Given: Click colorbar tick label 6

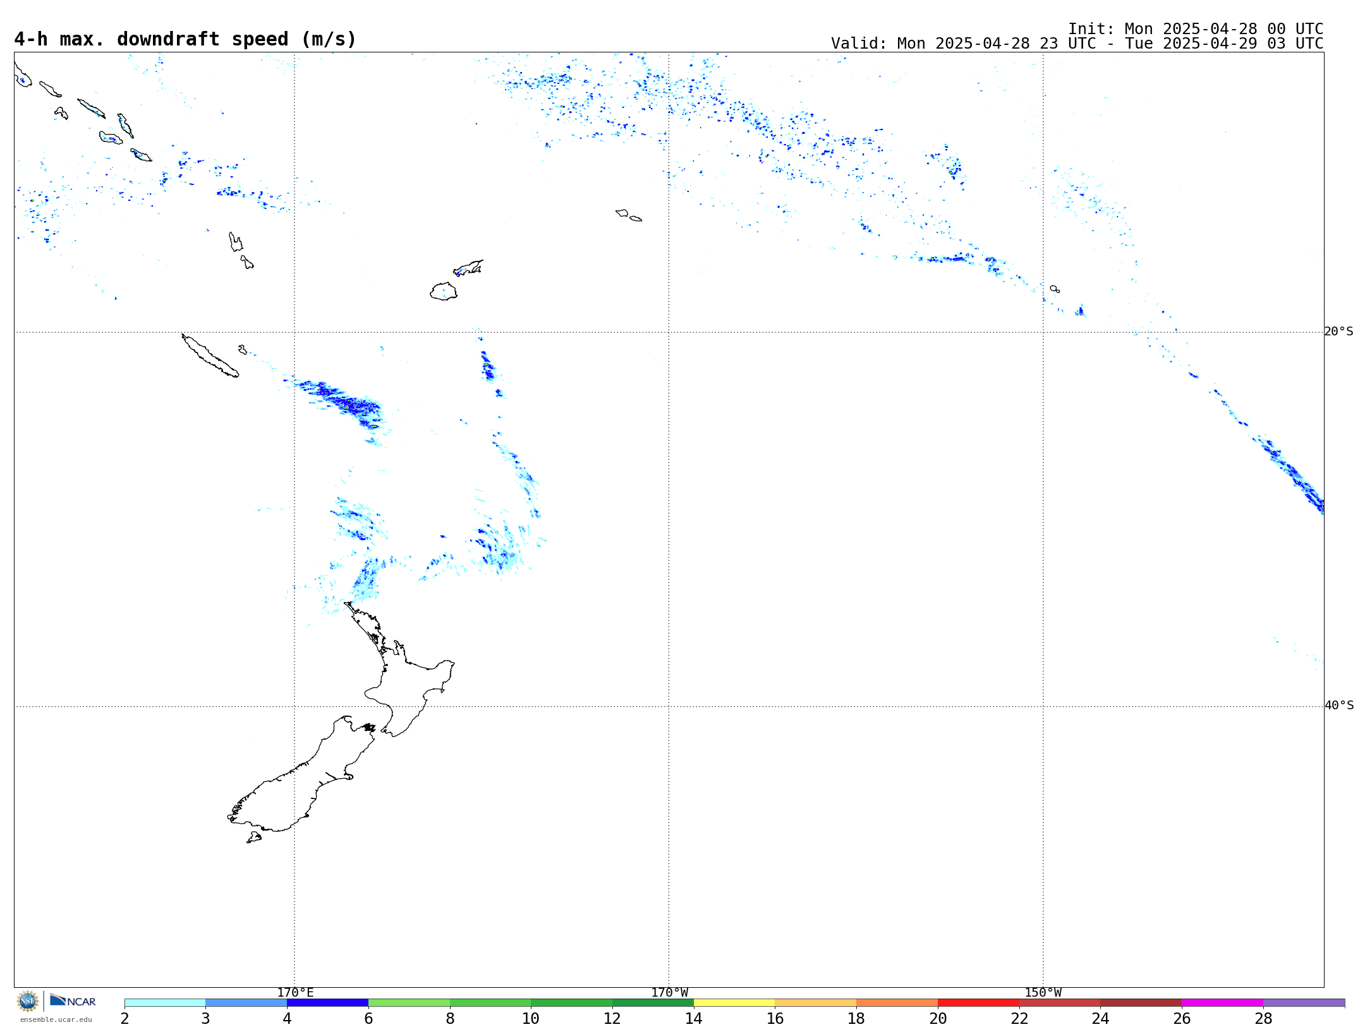Looking at the screenshot, I should pyautogui.click(x=368, y=1018).
